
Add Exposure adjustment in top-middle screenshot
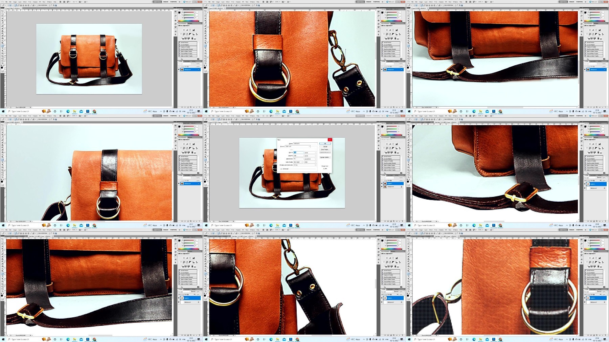(x=396, y=30)
